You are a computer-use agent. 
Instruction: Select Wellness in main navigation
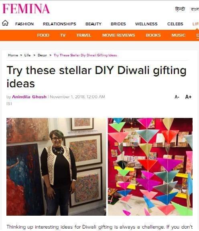pyautogui.click(x=146, y=24)
